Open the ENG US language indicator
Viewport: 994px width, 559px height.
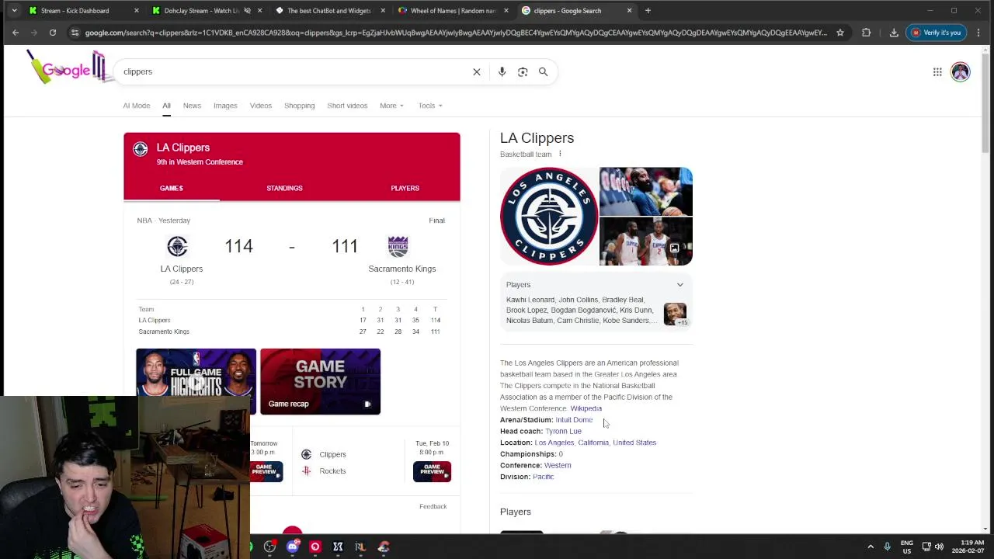click(x=907, y=547)
